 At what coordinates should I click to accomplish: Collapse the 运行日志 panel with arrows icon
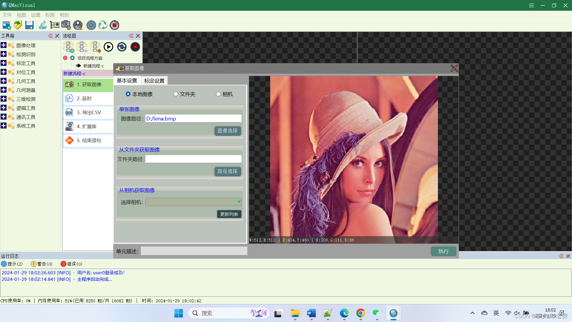tap(561, 256)
